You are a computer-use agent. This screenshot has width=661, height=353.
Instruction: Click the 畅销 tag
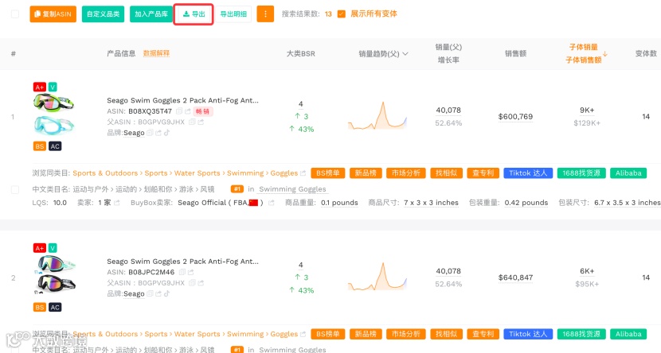203,111
